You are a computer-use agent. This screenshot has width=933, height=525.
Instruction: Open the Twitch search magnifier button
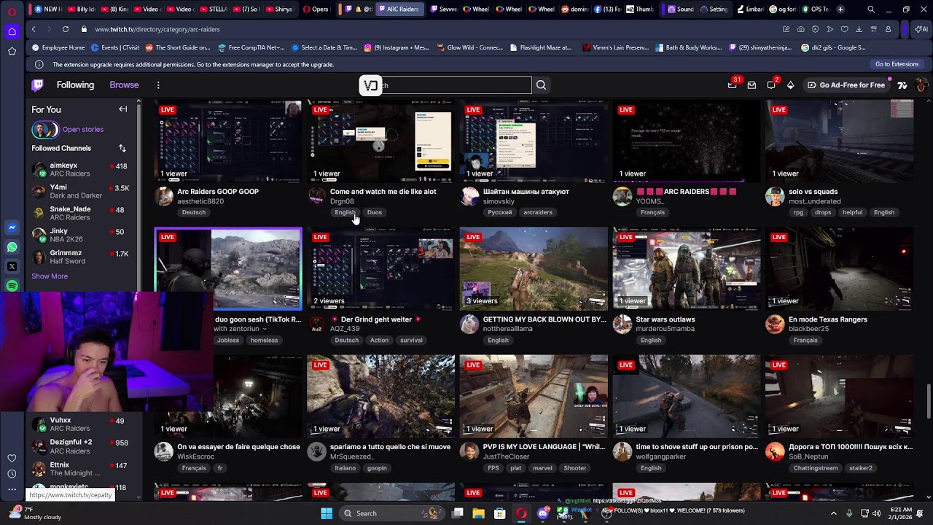tap(541, 85)
